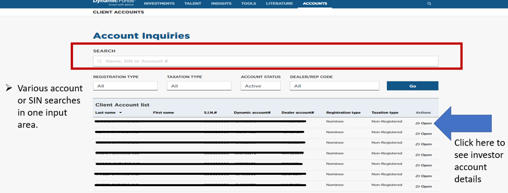Sort the list by Last name arrow
Screen dimensions: 508x193
(x=121, y=113)
